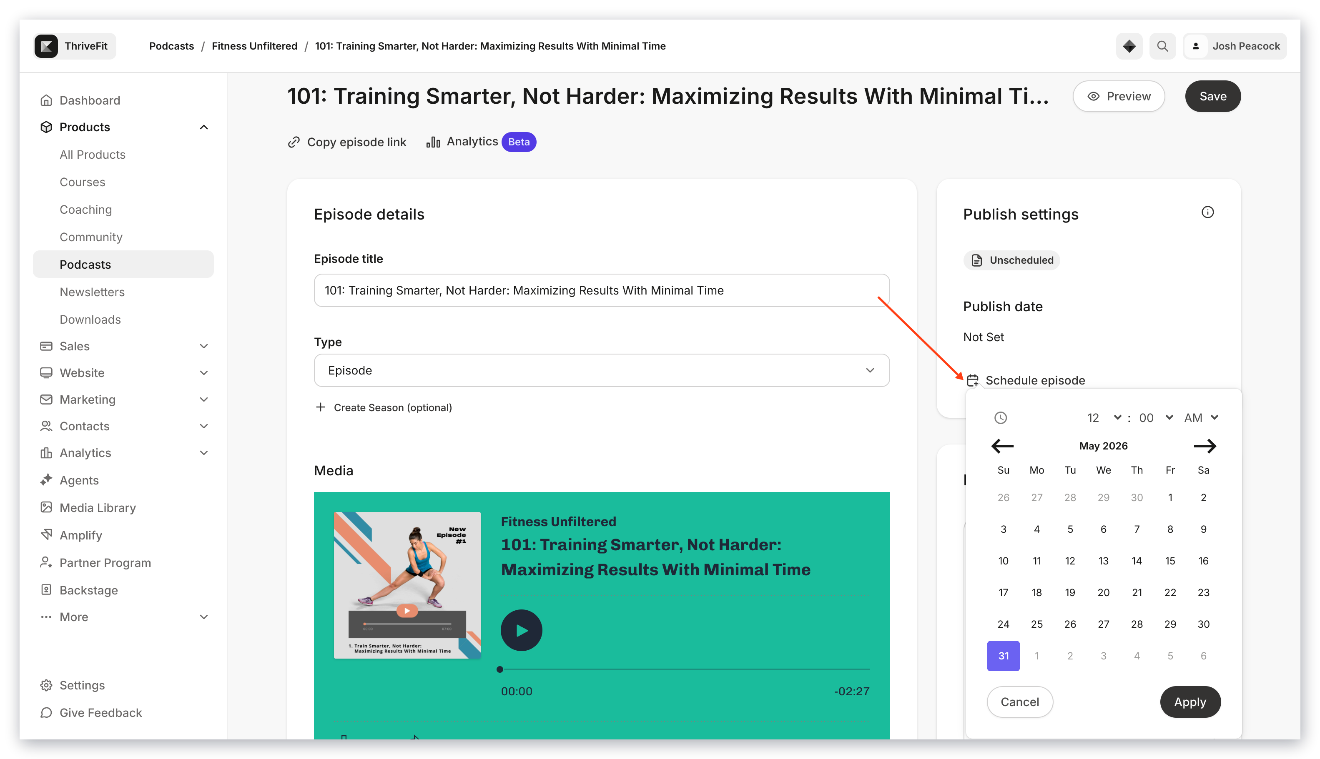1320x759 pixels.
Task: Go to Dashboard in sidebar
Action: tap(90, 100)
